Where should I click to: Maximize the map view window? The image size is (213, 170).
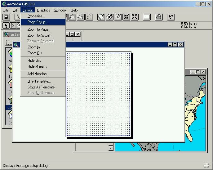click(197, 72)
